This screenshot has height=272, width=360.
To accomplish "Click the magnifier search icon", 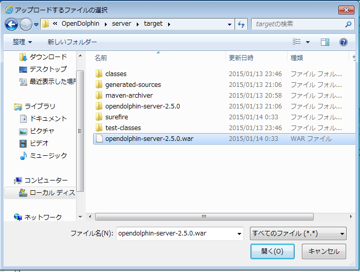I will coord(348,24).
